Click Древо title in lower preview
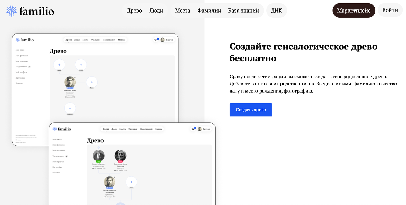Viewport: 406px width, 205px height. 95,140
